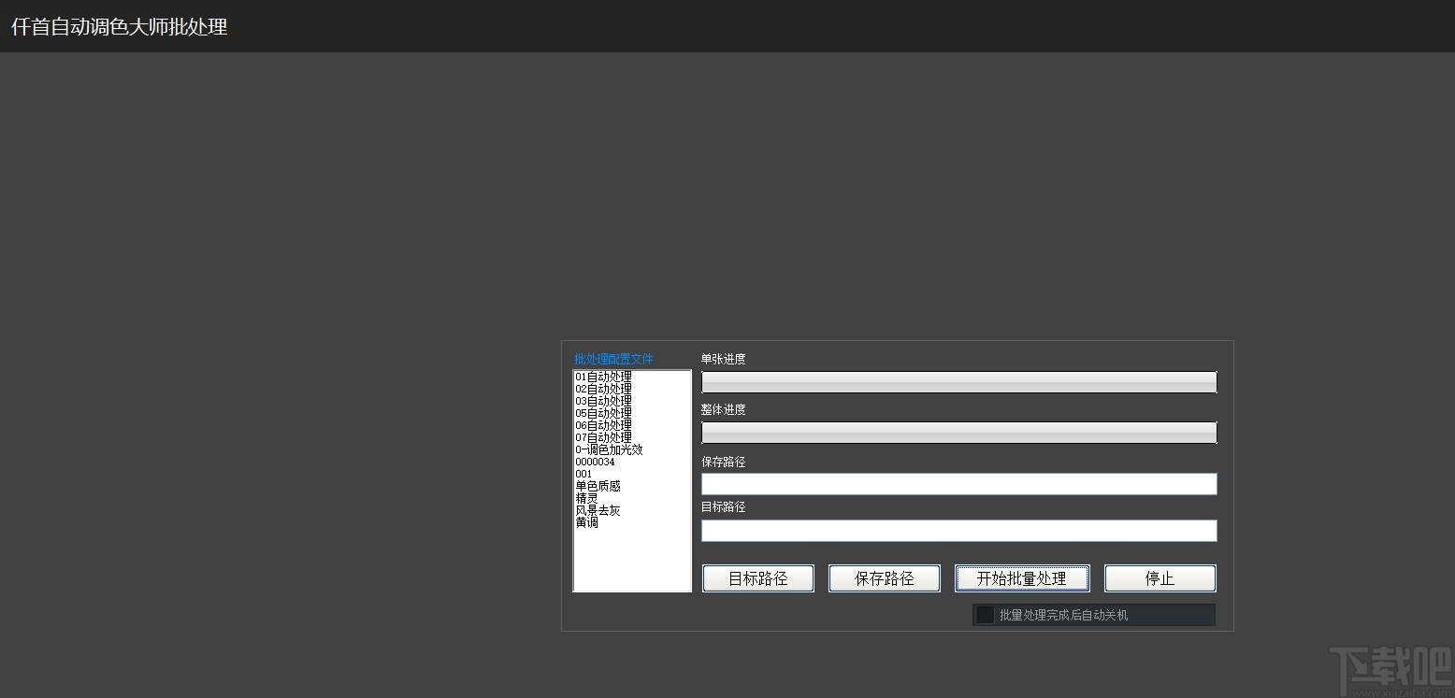Select 0-调色加光效 preset
This screenshot has height=698, width=1455.
coord(609,449)
